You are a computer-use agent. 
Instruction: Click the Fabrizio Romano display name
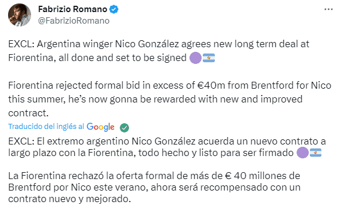(x=73, y=9)
